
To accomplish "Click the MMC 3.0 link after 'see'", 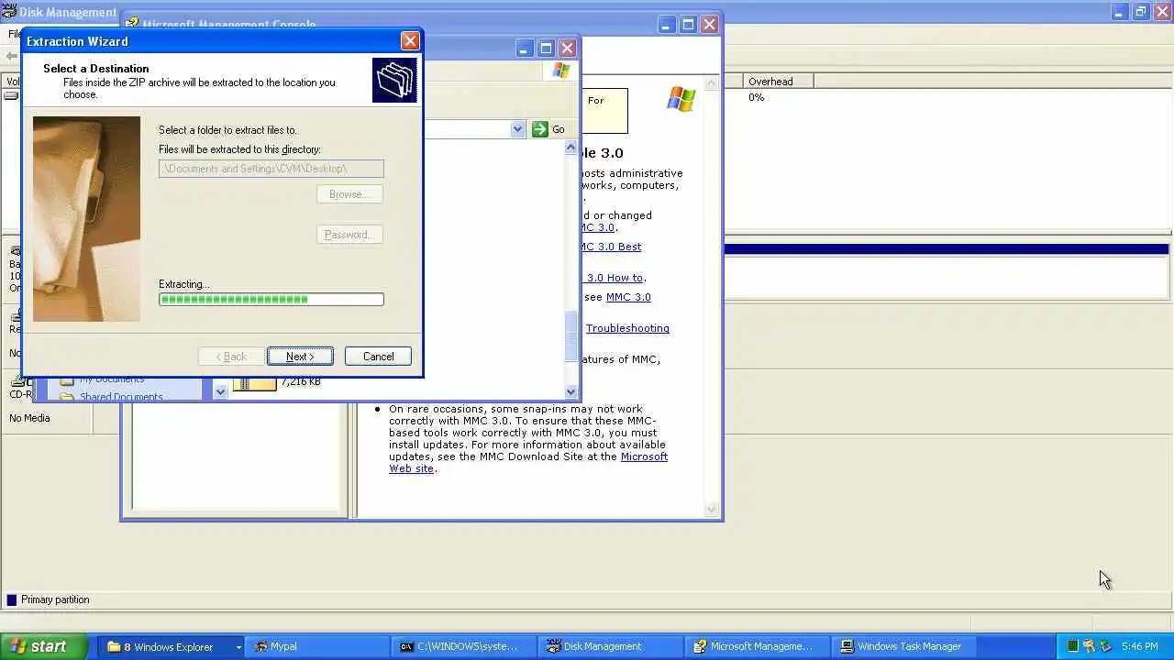I will click(x=628, y=297).
